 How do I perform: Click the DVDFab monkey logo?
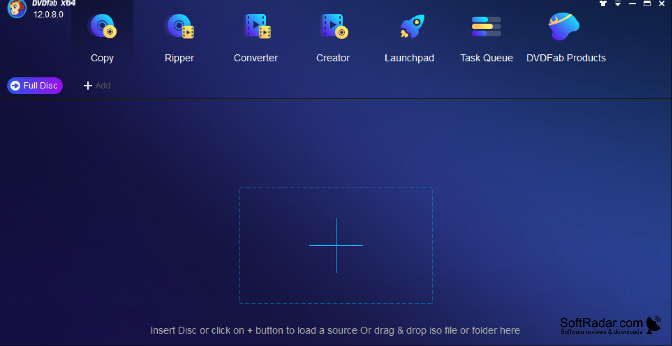click(x=17, y=9)
